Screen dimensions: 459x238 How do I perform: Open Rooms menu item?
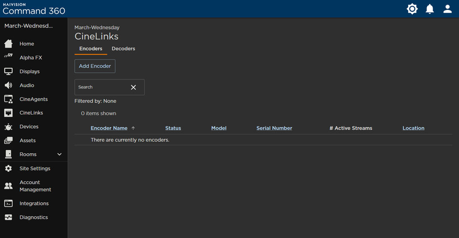point(28,154)
